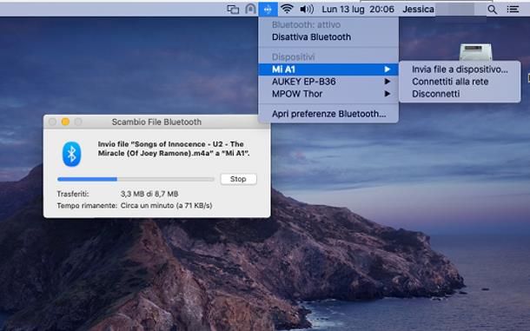The image size is (530, 331).
Task: Click the date and time in menu bar
Action: 358,10
